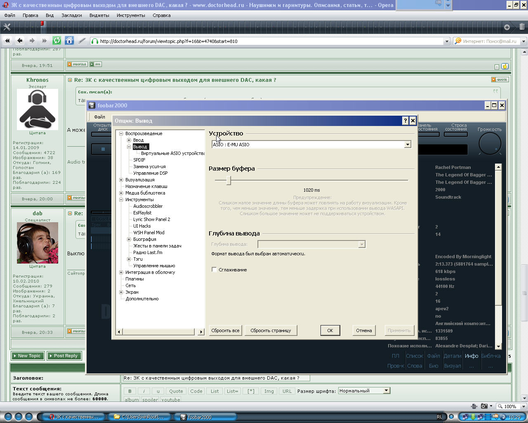Screen dimensions: 528x423
Task: Open closed tabs trash icon
Action: [522, 27]
